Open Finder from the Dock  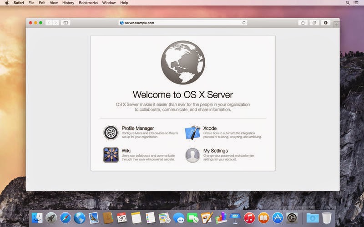(37, 218)
